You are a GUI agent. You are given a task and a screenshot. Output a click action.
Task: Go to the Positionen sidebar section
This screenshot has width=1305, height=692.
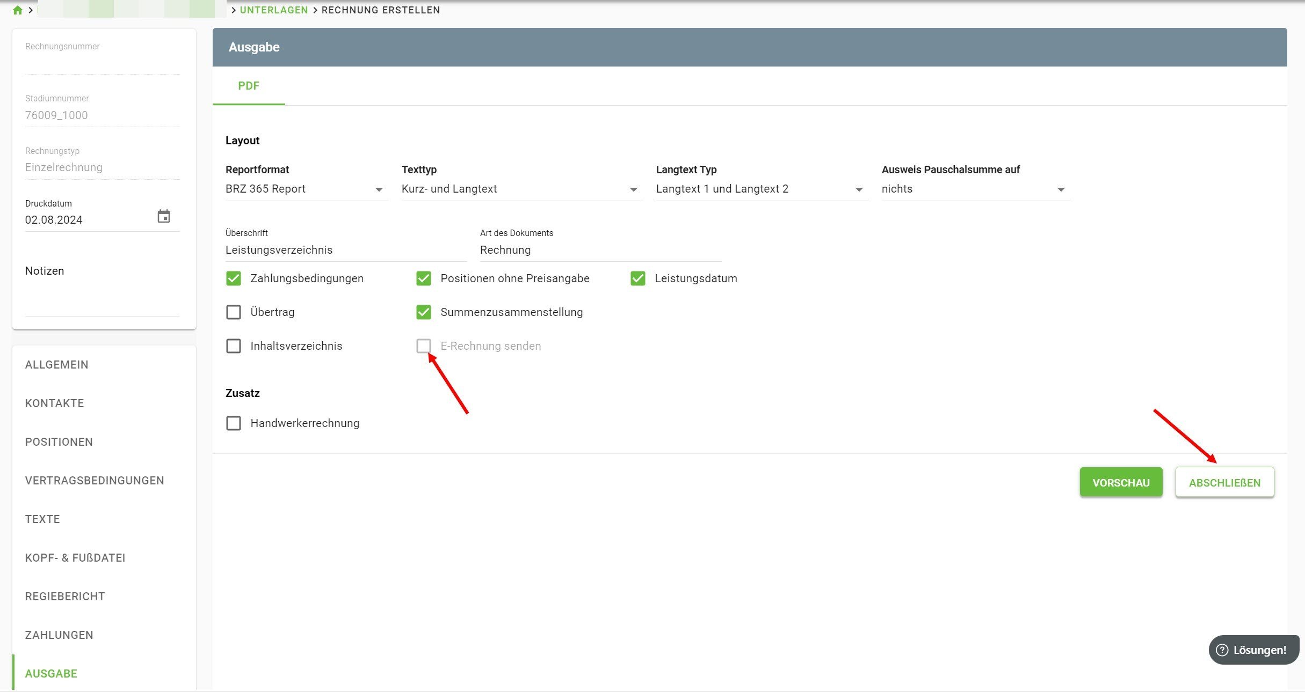(59, 442)
